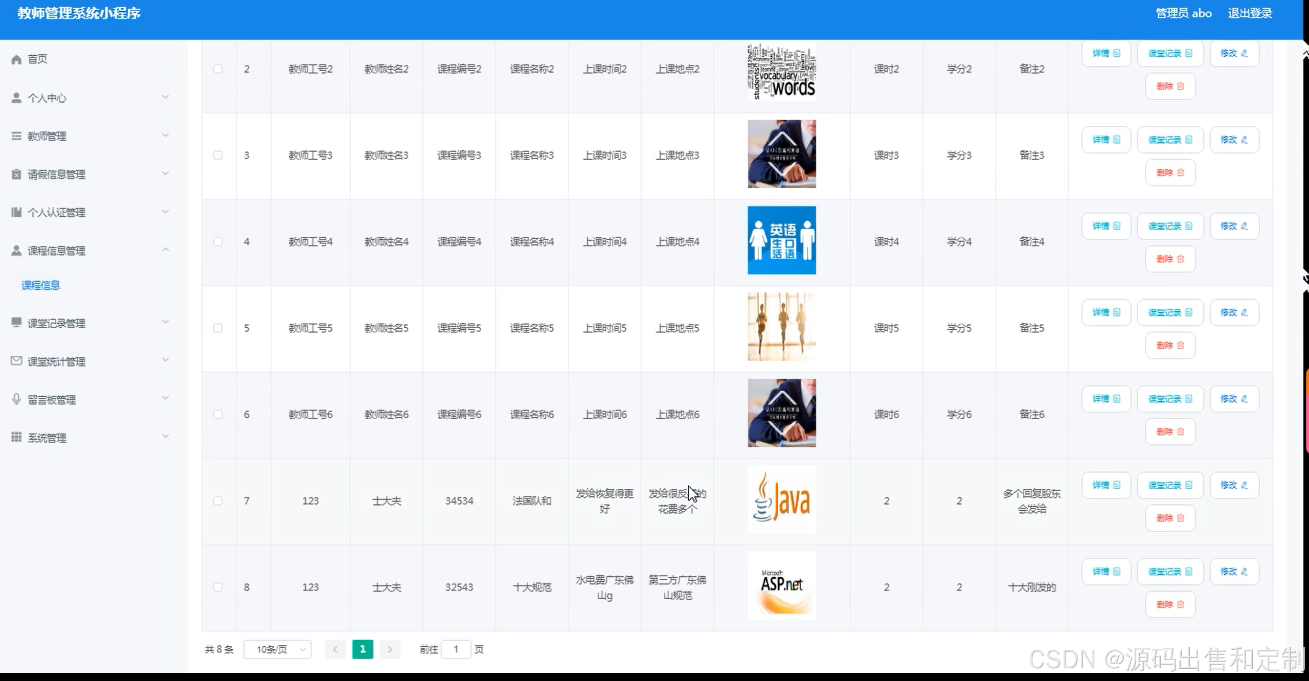Expand the 个人中心 menu chevron

[x=165, y=97]
